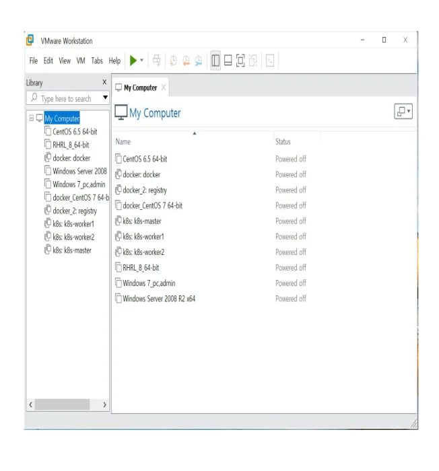Click the green Power On play button
This screenshot has height=471, width=439.
(133, 61)
